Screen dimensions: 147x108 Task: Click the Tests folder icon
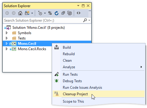click(14, 38)
